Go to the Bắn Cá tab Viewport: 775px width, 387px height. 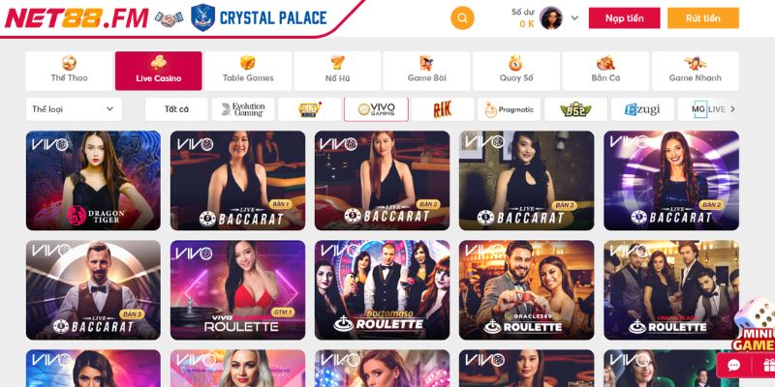pos(605,71)
